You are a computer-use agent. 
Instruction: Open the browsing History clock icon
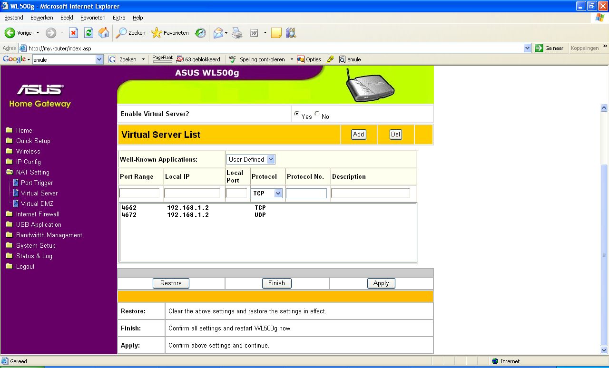201,33
